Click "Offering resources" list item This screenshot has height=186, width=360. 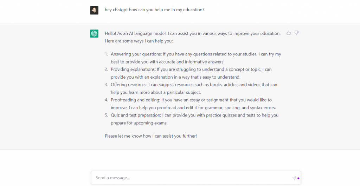(194, 85)
